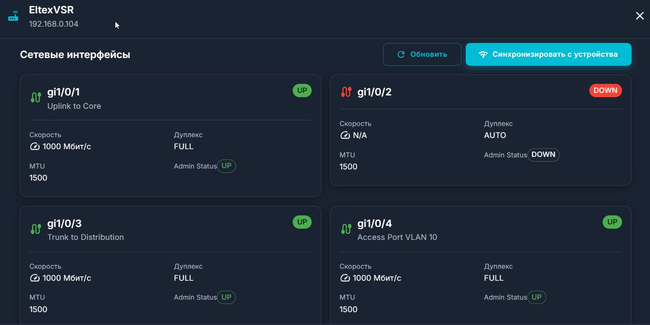Click the Trunk to Distribution description
650x325 pixels.
point(85,237)
